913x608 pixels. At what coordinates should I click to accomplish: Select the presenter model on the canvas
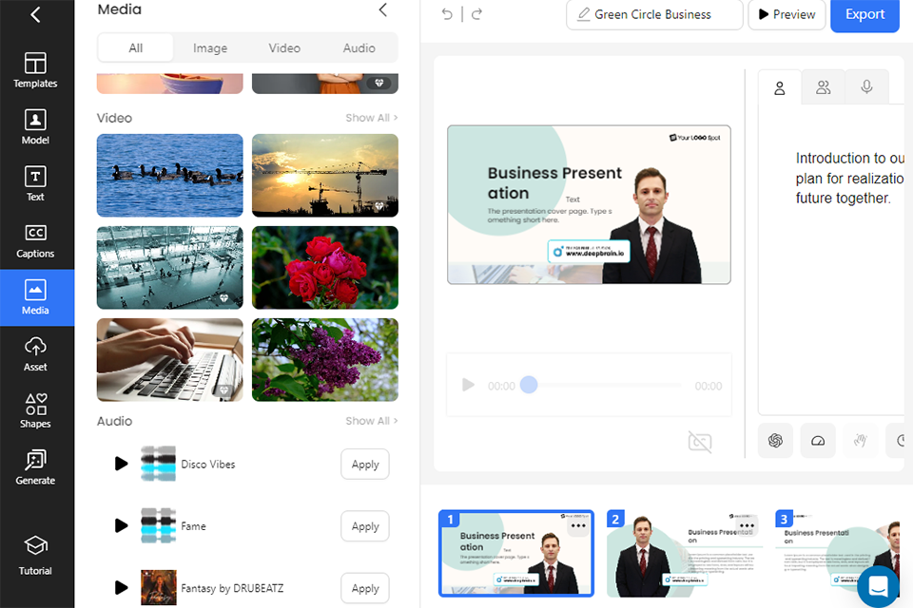point(651,226)
